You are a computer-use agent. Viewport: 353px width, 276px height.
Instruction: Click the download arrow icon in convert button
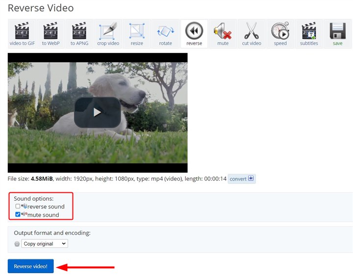251,178
